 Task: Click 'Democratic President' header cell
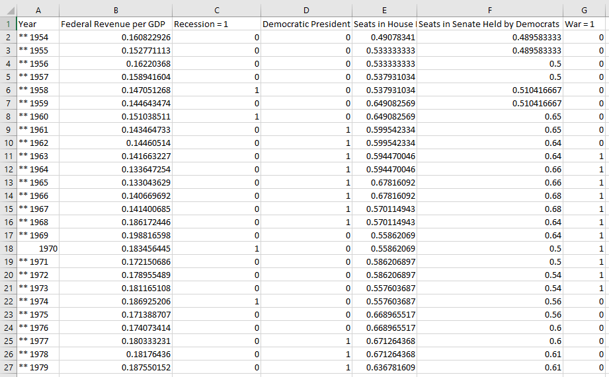pos(306,24)
